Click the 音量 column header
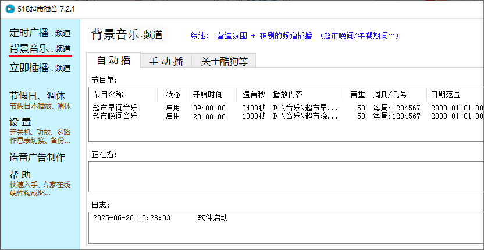The height and width of the screenshot is (250, 484). [358, 94]
